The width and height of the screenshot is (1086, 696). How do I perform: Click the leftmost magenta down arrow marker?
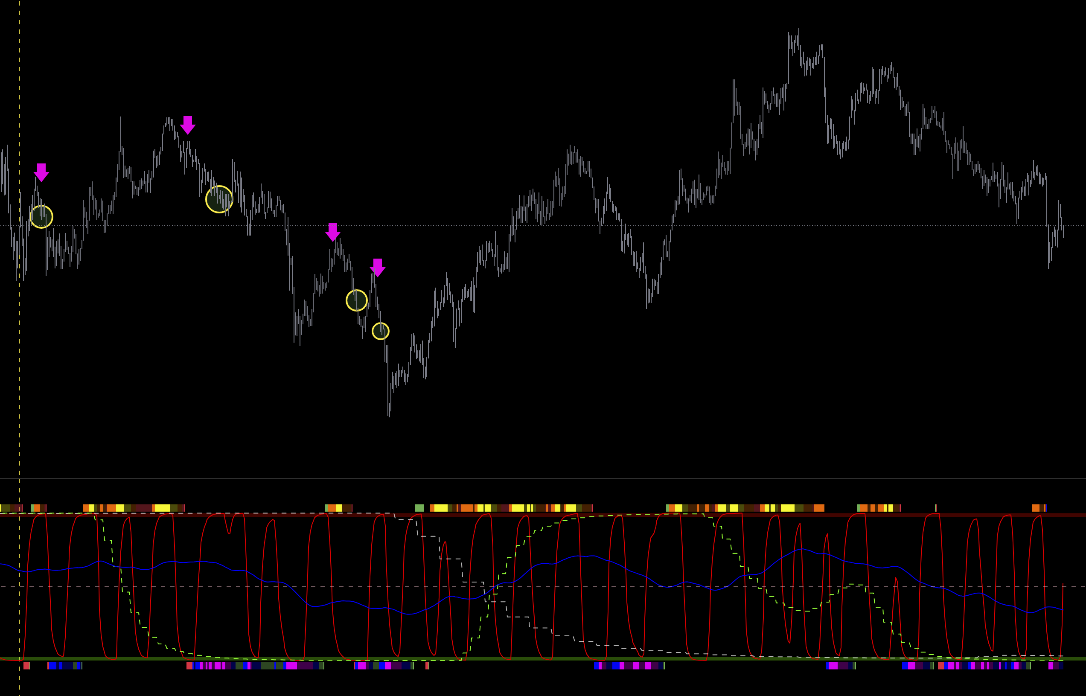[x=41, y=172]
